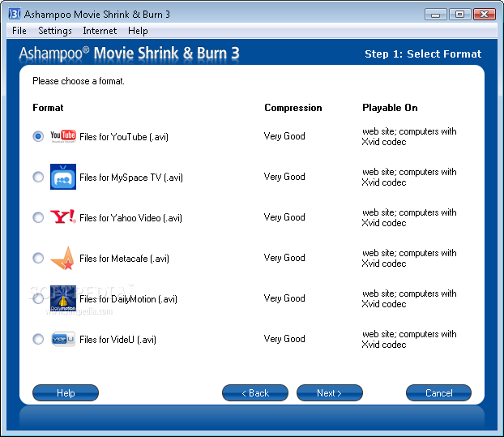The image size is (504, 437).
Task: Minimize the Ashampoo window
Action: [x=436, y=15]
